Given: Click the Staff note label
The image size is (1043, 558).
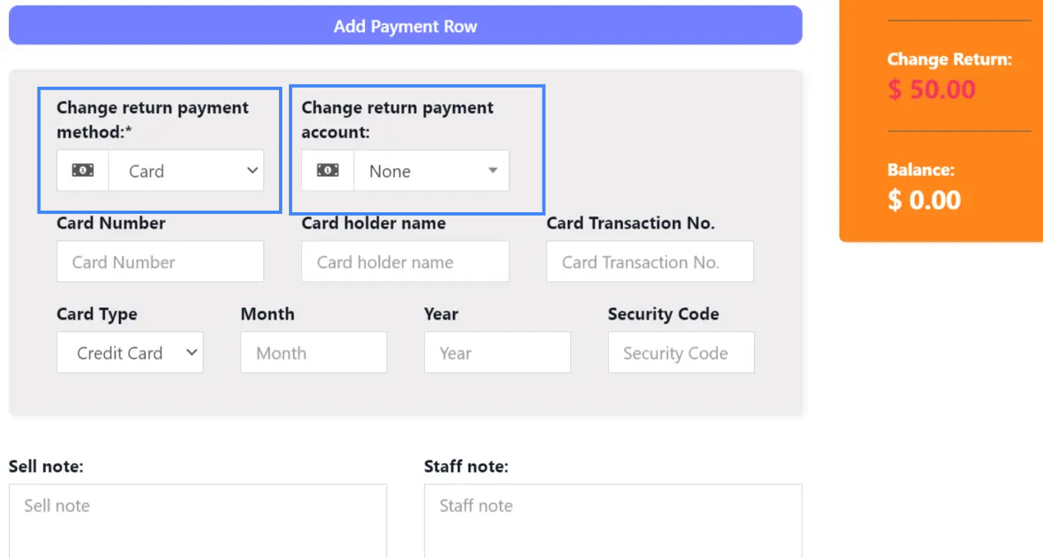Looking at the screenshot, I should pyautogui.click(x=466, y=467).
